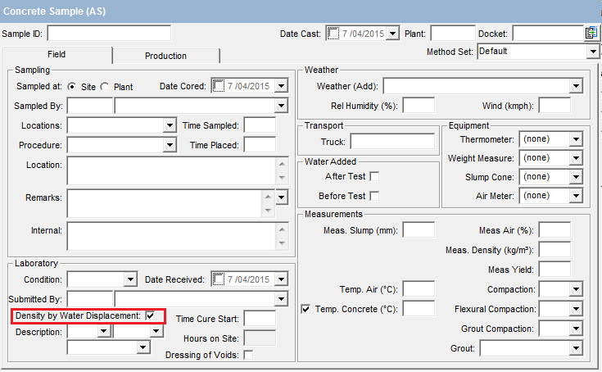Select the Plant sampling radio button
Screen dimensions: 602x372
[x=105, y=86]
